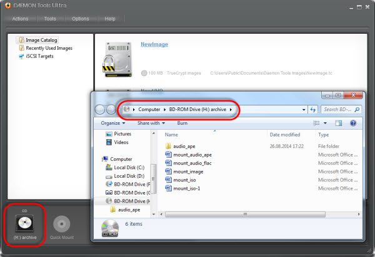Sort by the Type column header
Viewport: 375px width, 257px height.
tap(323, 135)
